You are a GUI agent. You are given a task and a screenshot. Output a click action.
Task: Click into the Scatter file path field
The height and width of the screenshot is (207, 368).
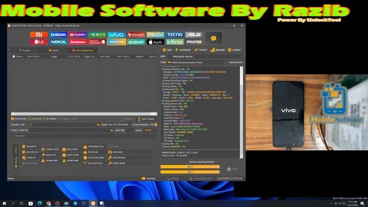68,131
